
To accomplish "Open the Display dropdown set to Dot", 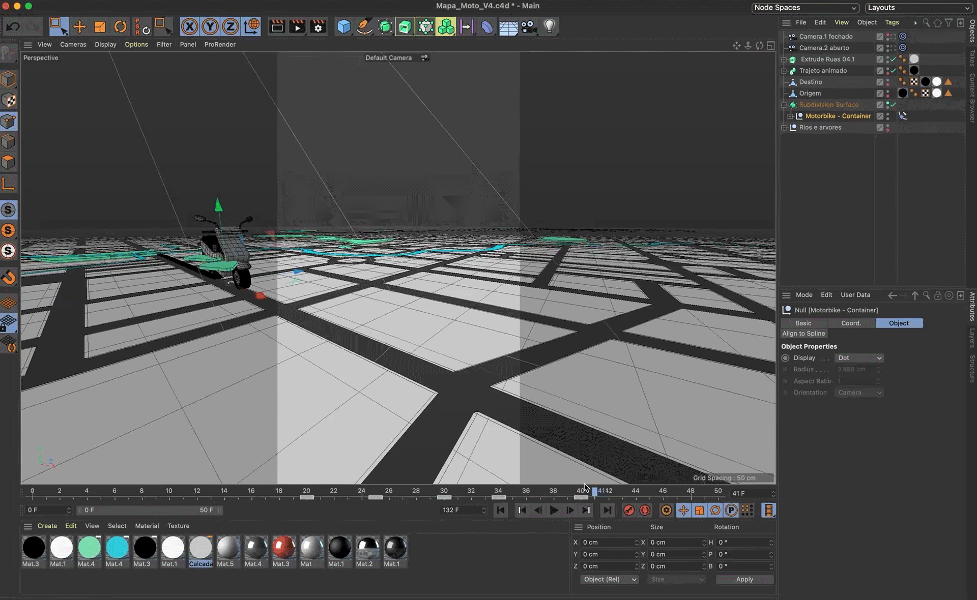I will pyautogui.click(x=859, y=358).
